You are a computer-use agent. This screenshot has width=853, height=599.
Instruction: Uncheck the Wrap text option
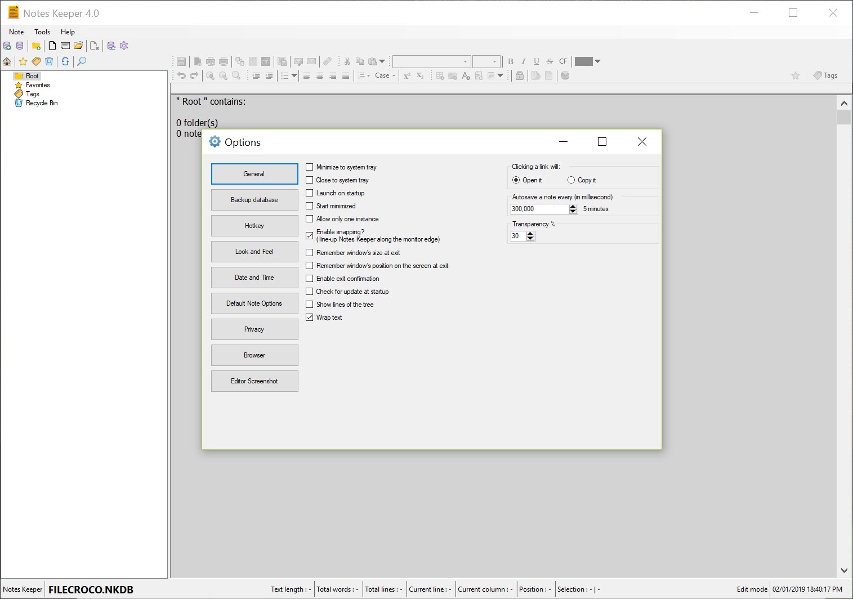[x=310, y=318]
